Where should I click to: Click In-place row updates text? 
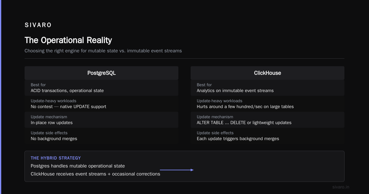pyautogui.click(x=52, y=123)
